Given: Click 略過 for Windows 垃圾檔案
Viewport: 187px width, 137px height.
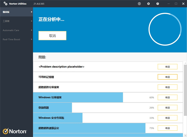Looking at the screenshot, I should pyautogui.click(x=167, y=97).
